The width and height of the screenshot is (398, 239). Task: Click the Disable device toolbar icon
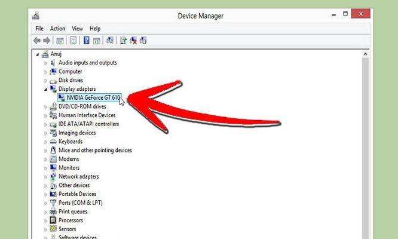tap(143, 41)
